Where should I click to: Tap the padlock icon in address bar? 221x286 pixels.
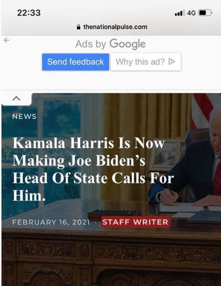click(78, 27)
